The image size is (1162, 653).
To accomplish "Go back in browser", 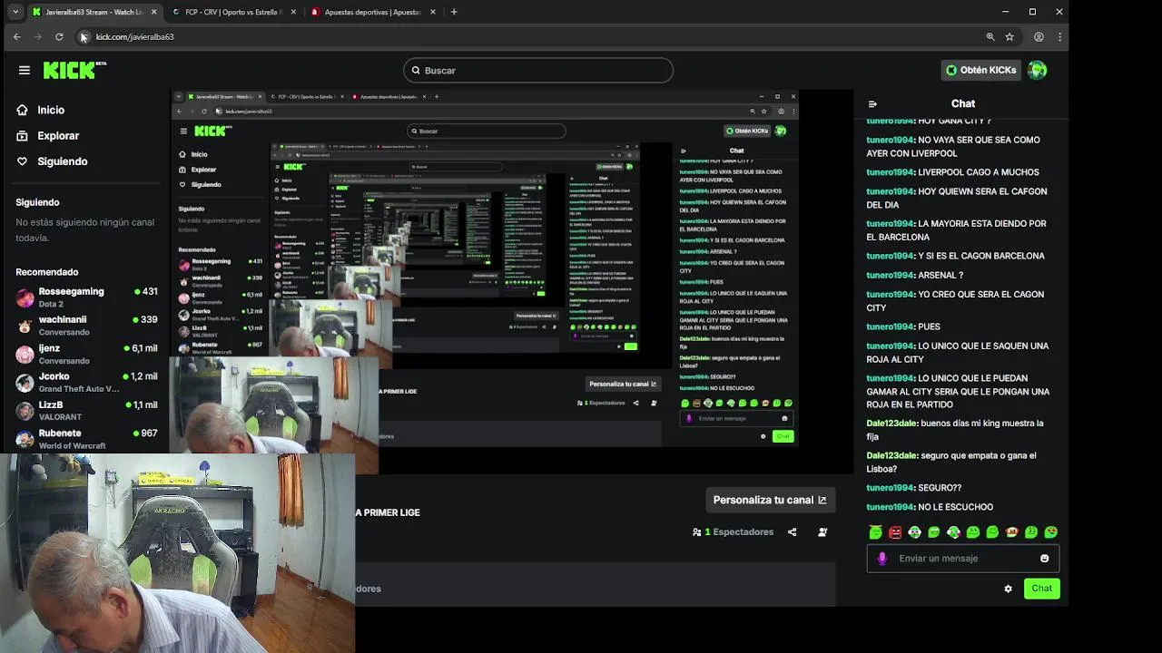I will [16, 36].
